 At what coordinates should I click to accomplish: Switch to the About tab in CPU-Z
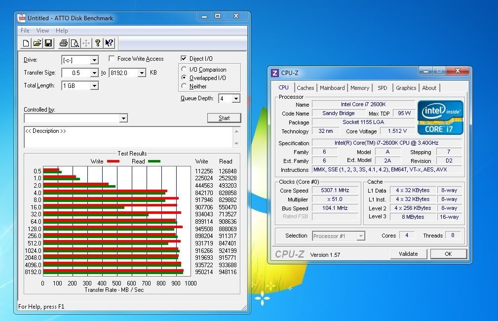(x=429, y=88)
